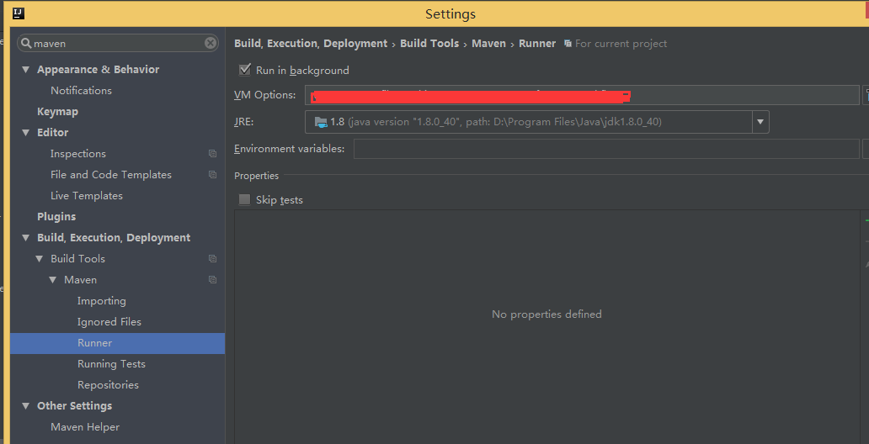The height and width of the screenshot is (444, 869).
Task: Click the project-level icon beside File and Code Templates
Action: (x=212, y=174)
